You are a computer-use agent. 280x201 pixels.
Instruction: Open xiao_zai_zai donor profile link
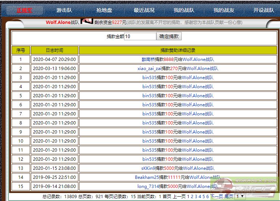pyautogui.click(x=149, y=69)
